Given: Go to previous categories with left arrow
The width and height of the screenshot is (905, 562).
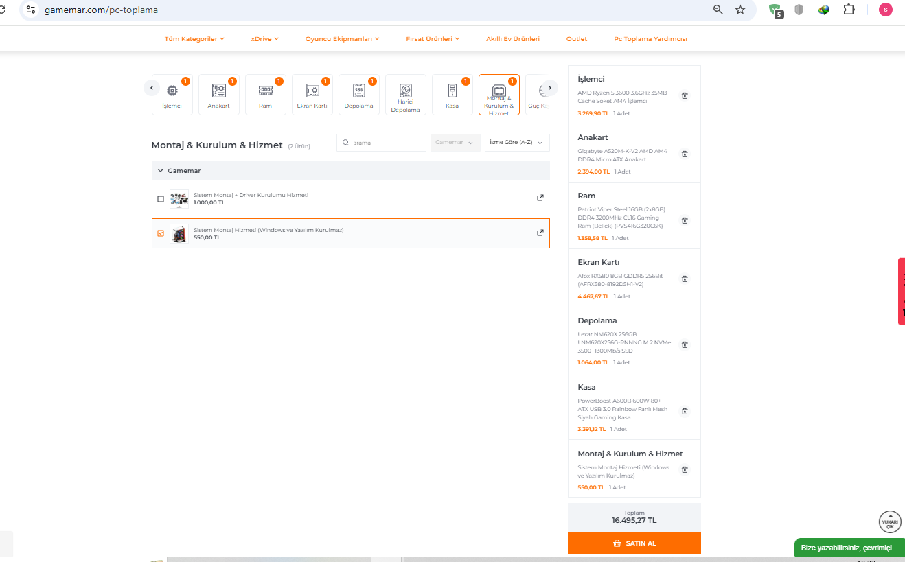Looking at the screenshot, I should click(152, 88).
